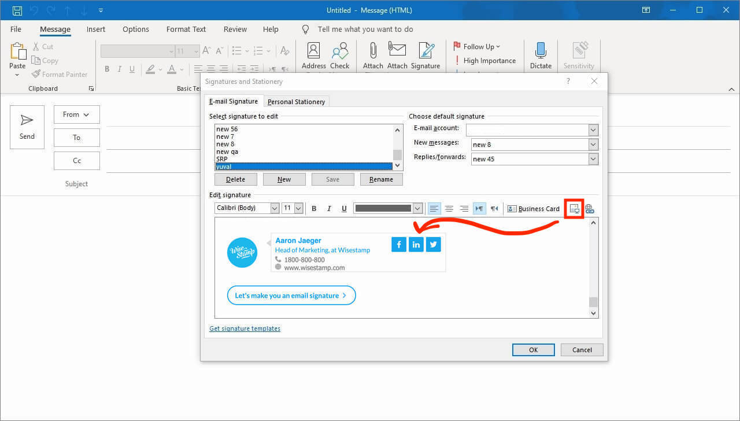Click the signature editor scroll-up arrow
The height and width of the screenshot is (421, 740).
click(x=593, y=223)
